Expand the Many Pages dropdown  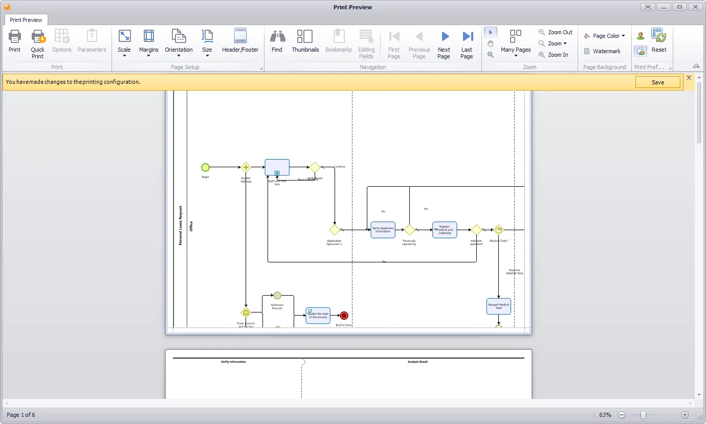[516, 44]
